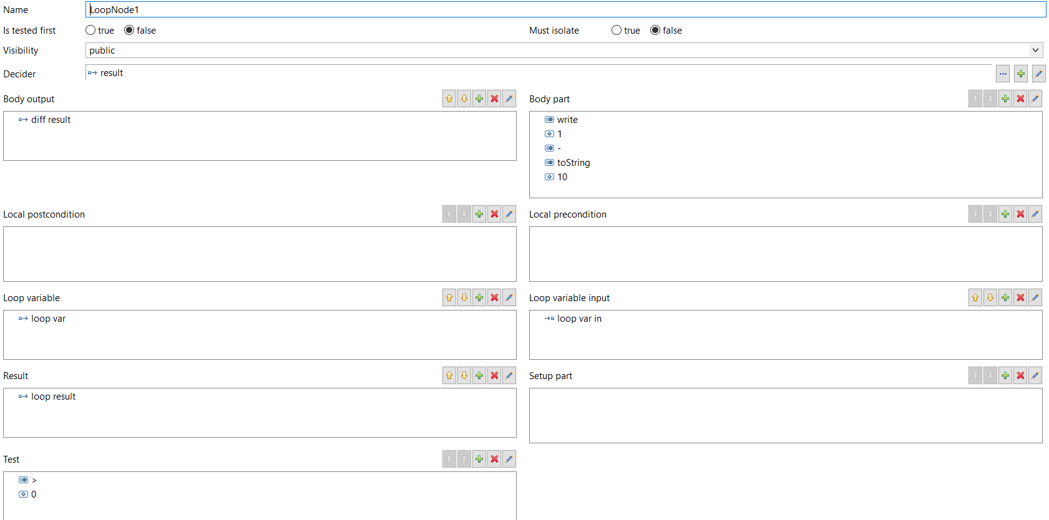The image size is (1049, 520).
Task: Delete the selected Test entry
Action: pyautogui.click(x=494, y=459)
